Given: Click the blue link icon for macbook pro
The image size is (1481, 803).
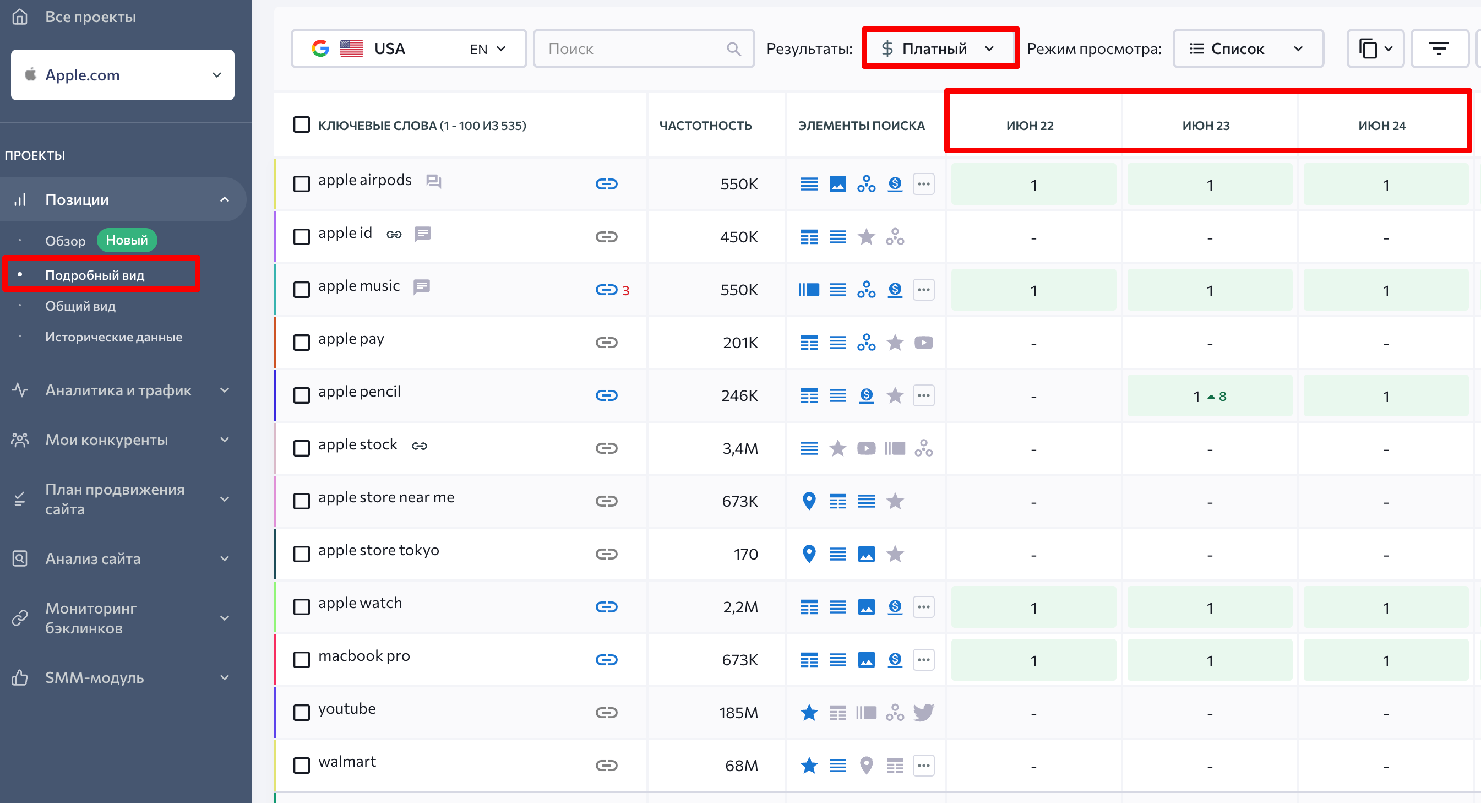Looking at the screenshot, I should coord(606,660).
